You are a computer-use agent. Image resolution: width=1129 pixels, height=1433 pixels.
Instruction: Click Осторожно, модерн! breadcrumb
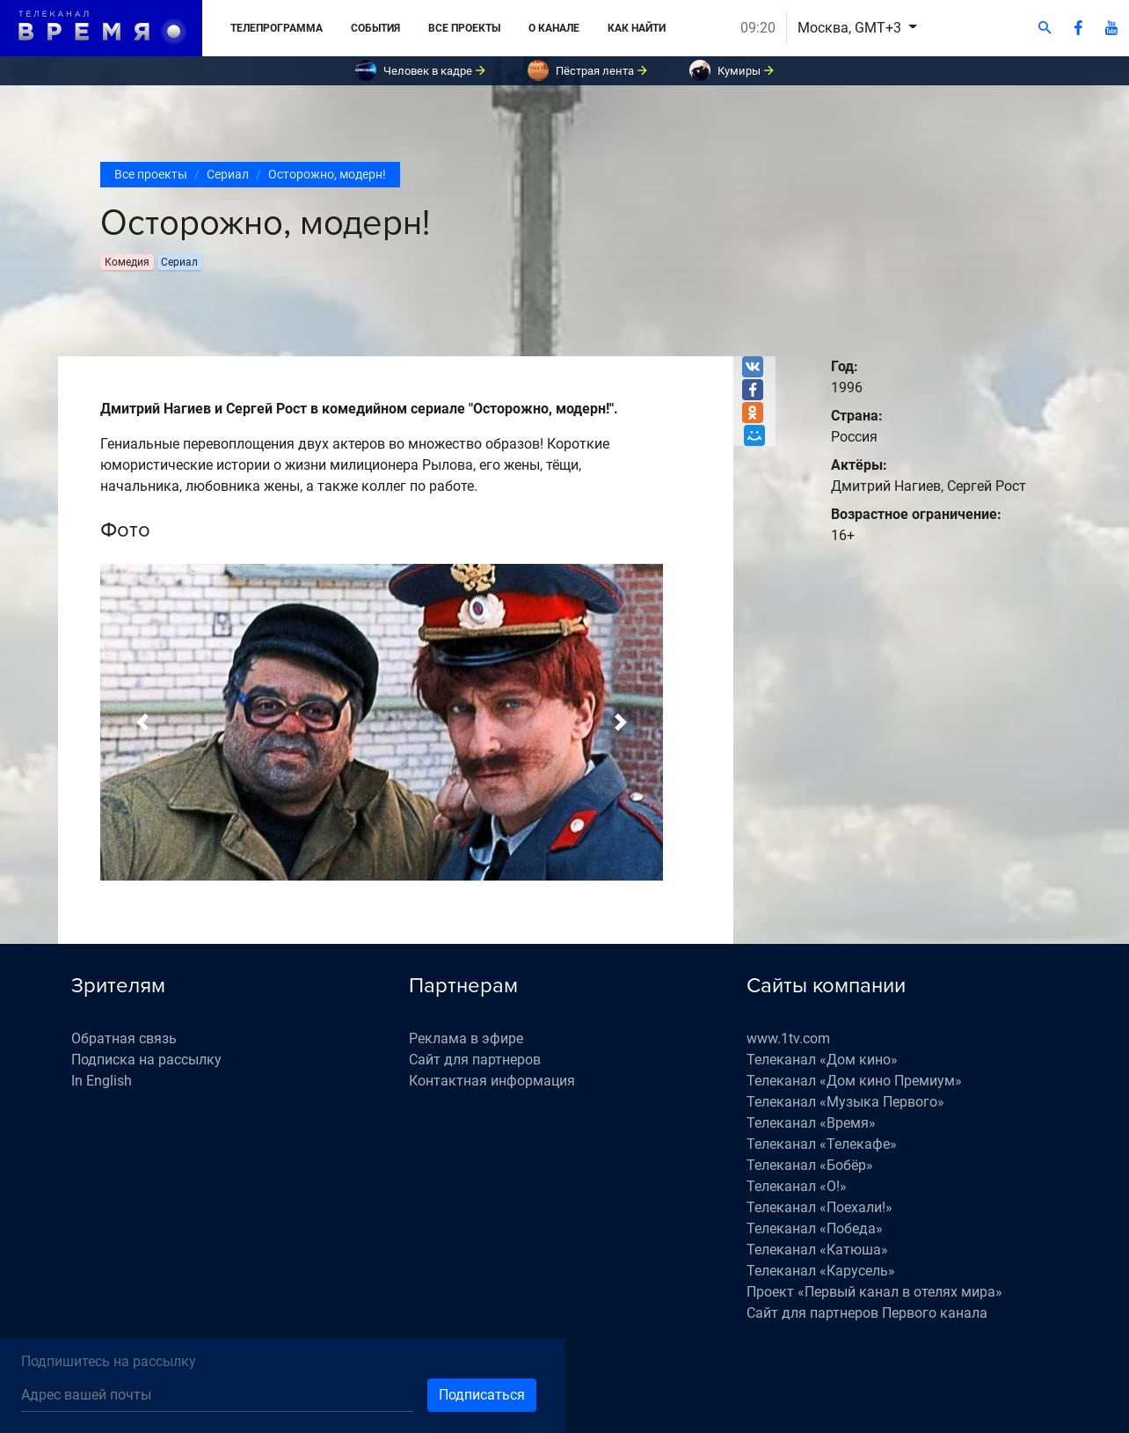pos(327,174)
